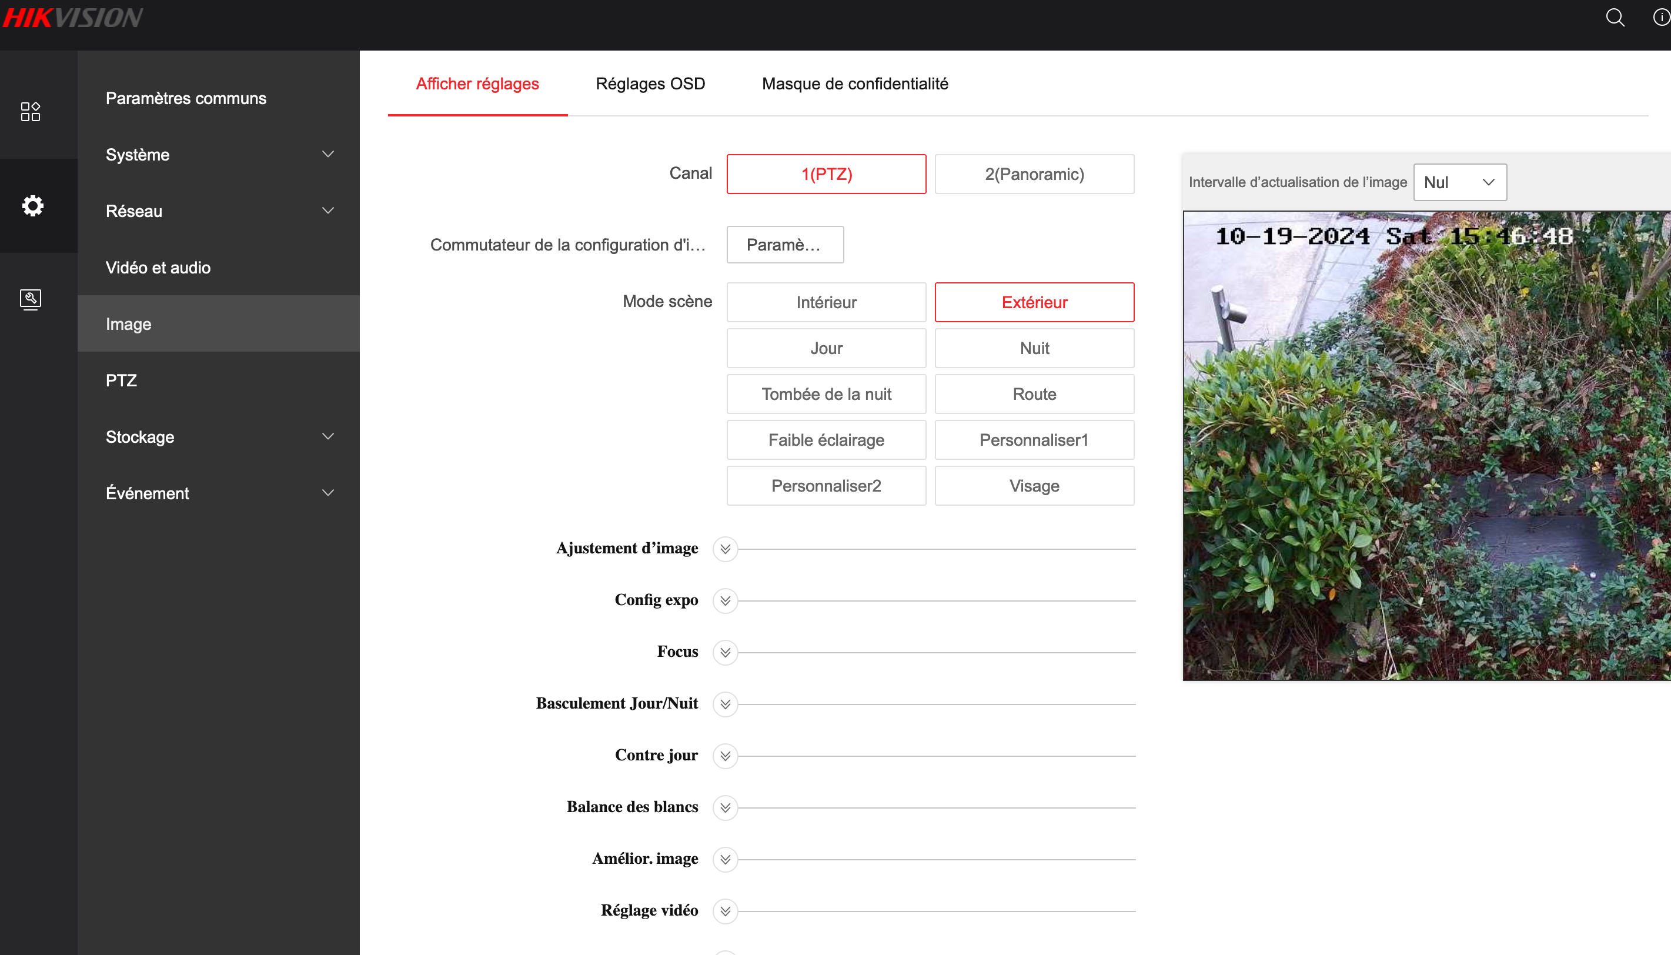Image resolution: width=1671 pixels, height=955 pixels.
Task: Open the dashboard grid icon in sidebar
Action: click(31, 112)
